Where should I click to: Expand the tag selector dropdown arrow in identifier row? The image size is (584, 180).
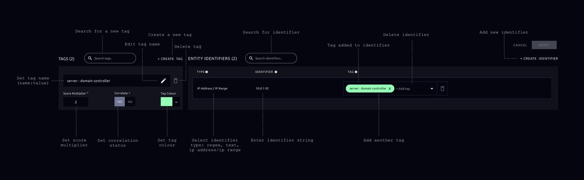pos(432,89)
